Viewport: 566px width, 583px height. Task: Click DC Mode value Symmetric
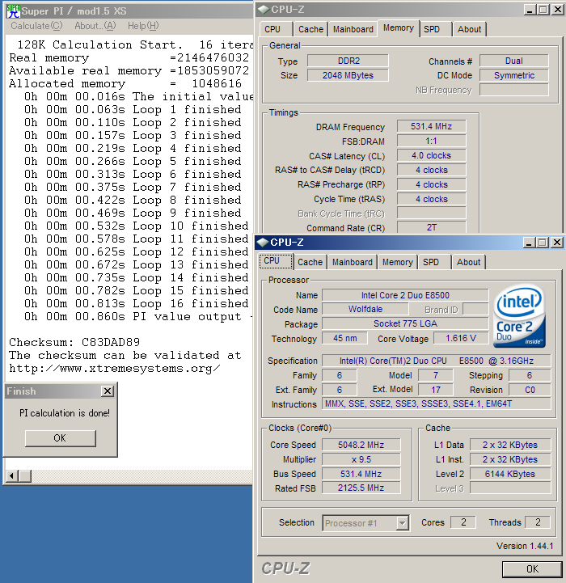[x=514, y=75]
